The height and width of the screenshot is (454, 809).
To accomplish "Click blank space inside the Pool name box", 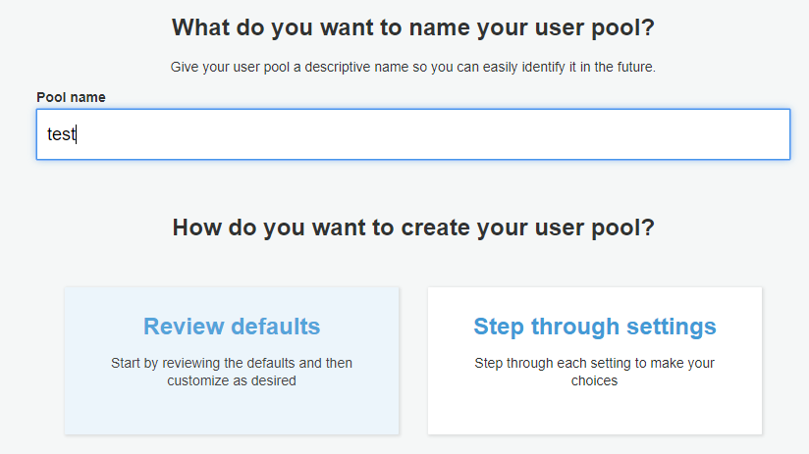I will 439,134.
